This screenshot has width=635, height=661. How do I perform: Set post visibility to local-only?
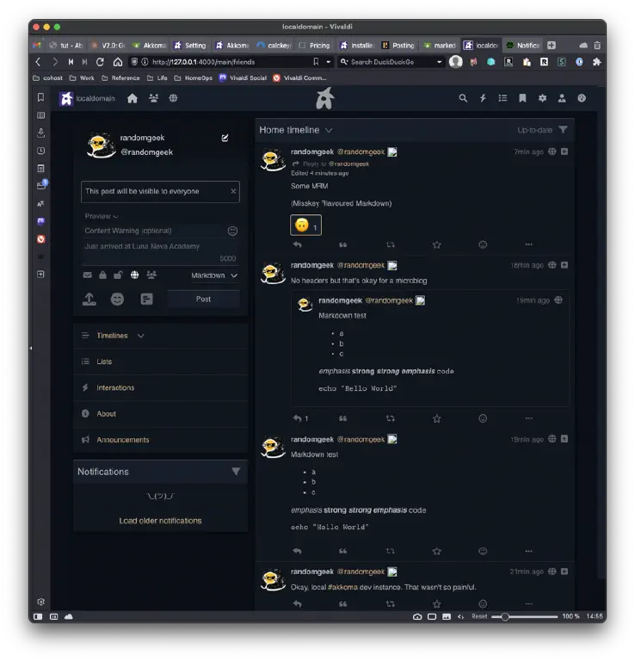[x=151, y=275]
